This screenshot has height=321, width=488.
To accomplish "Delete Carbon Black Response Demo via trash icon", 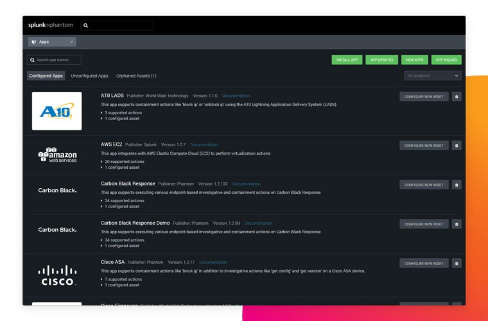I will [x=457, y=224].
